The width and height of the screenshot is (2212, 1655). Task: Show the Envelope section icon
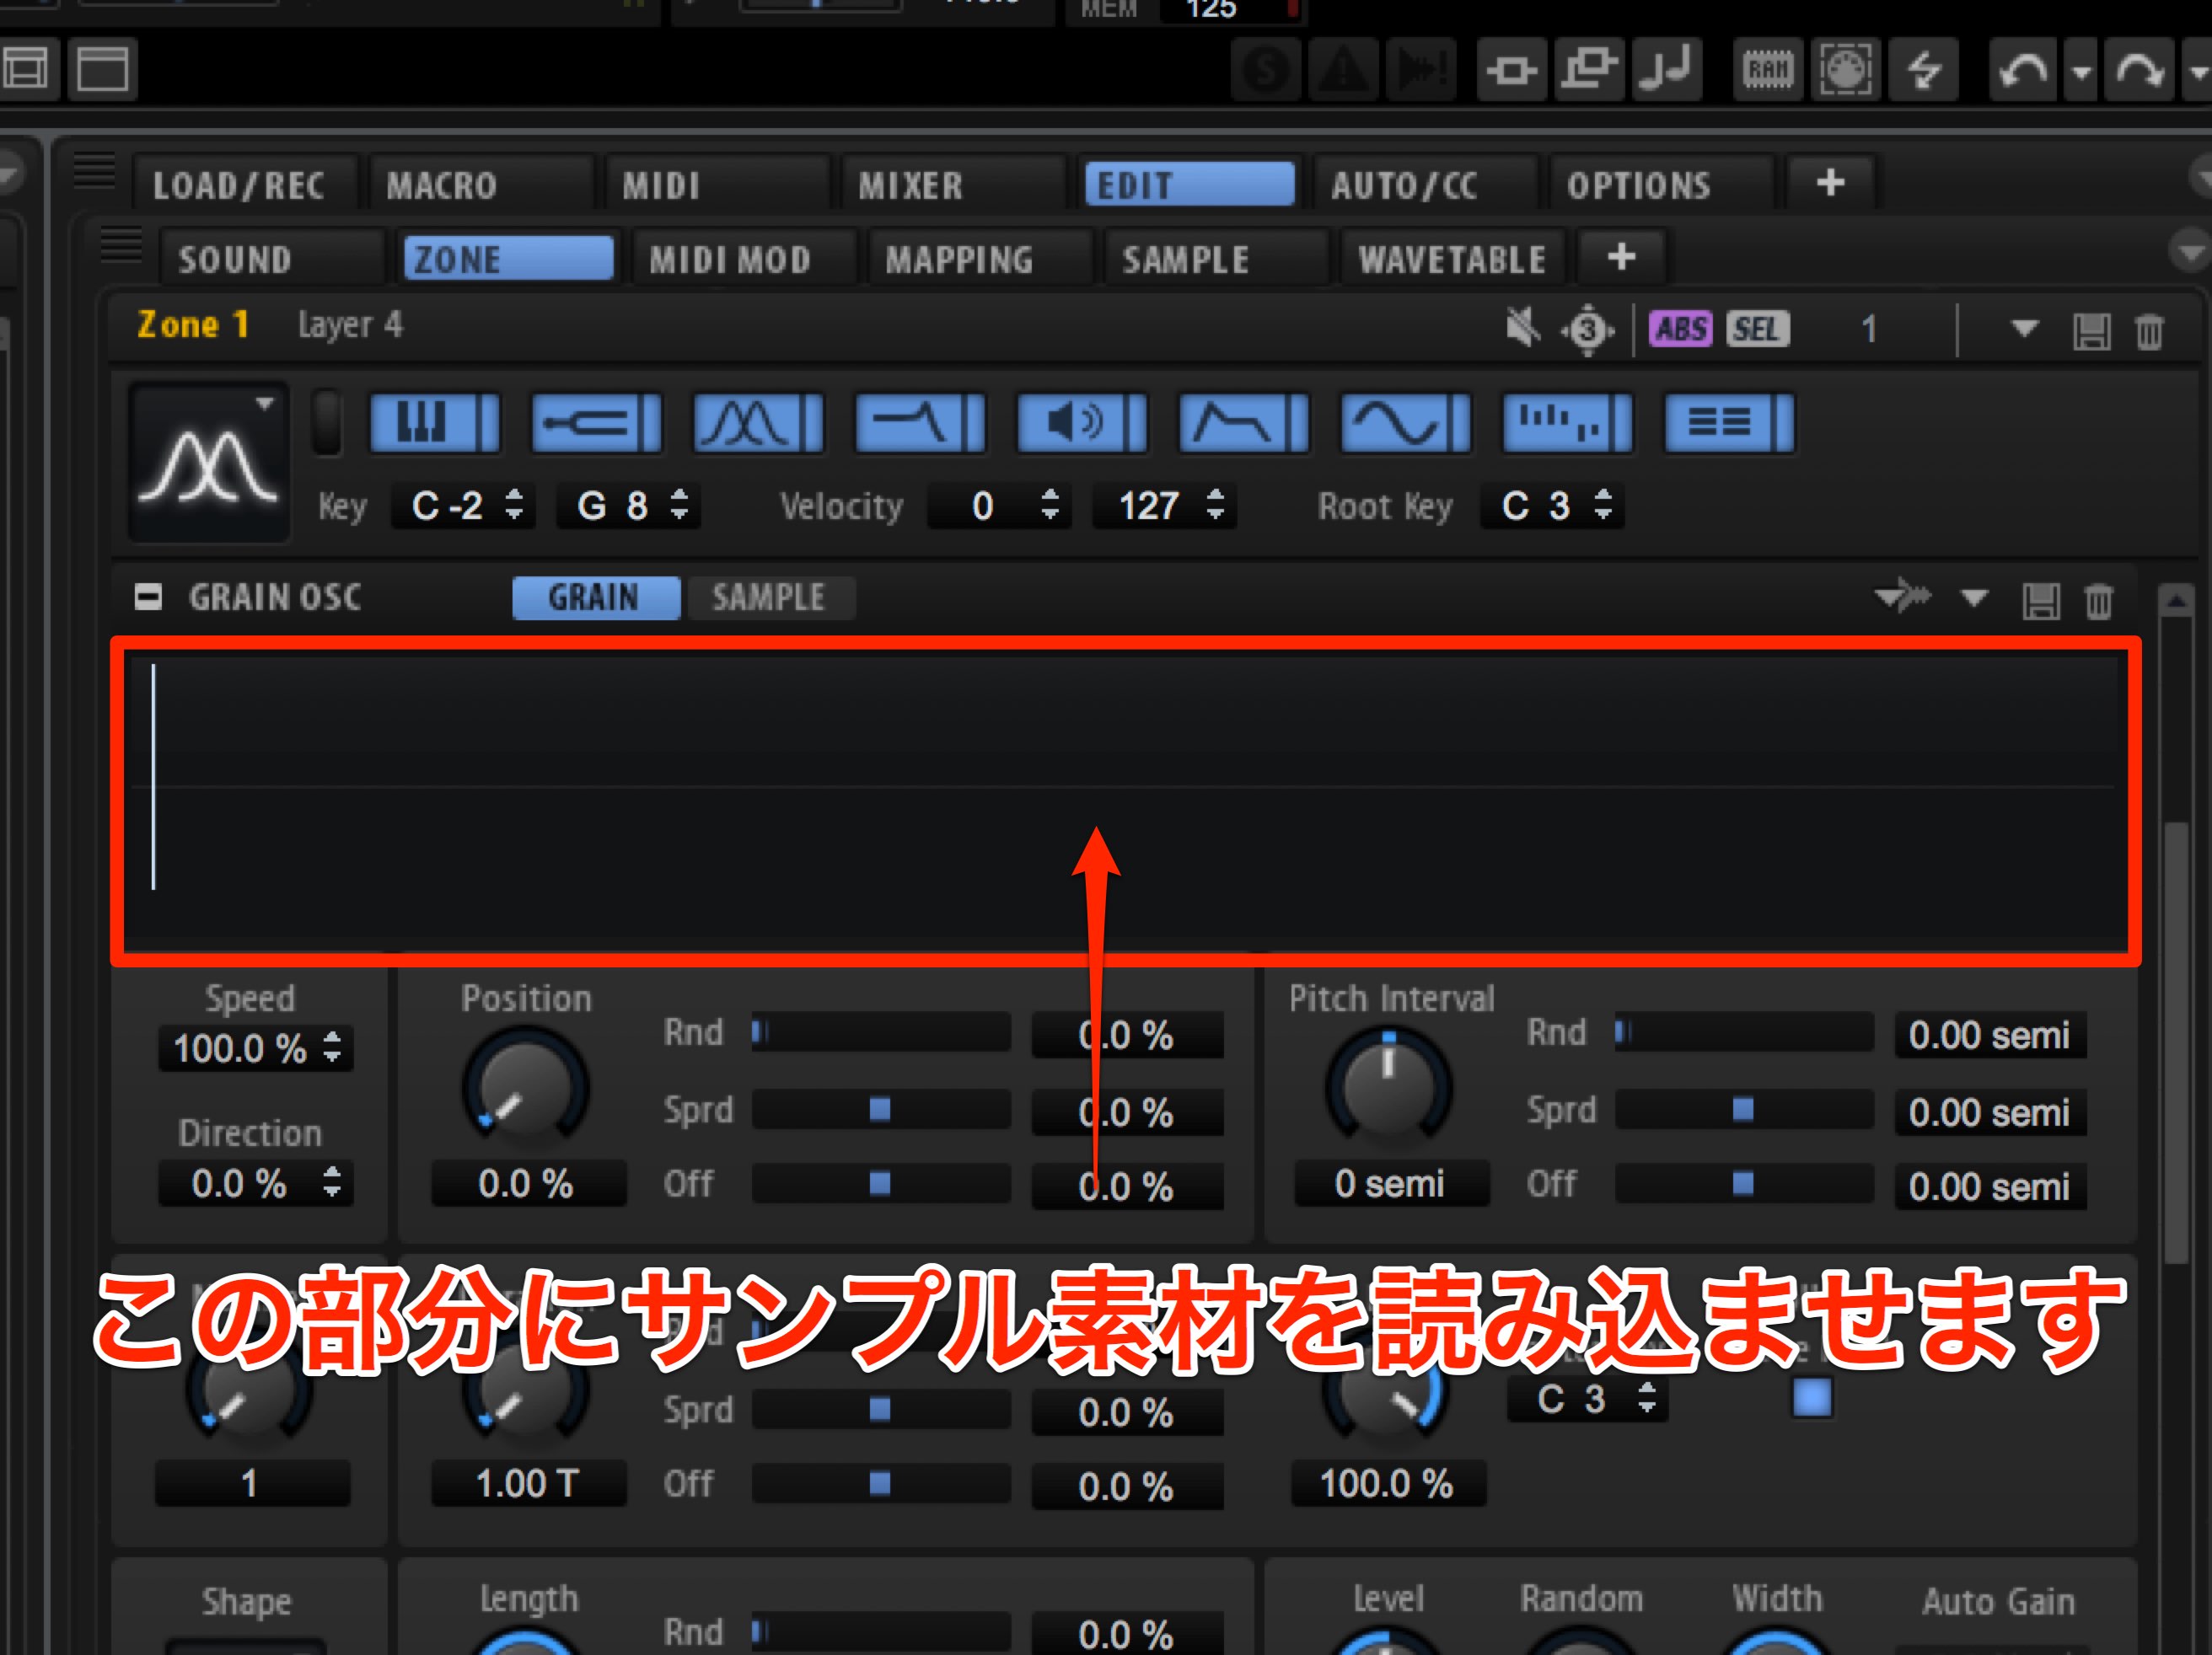click(1244, 423)
